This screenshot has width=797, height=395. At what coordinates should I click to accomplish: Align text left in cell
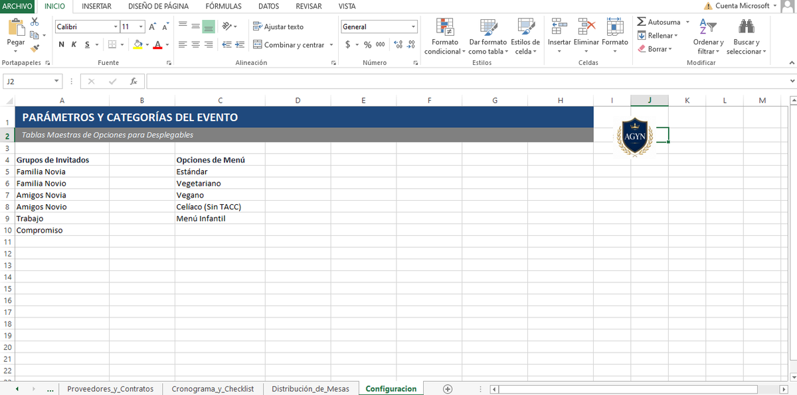click(182, 44)
